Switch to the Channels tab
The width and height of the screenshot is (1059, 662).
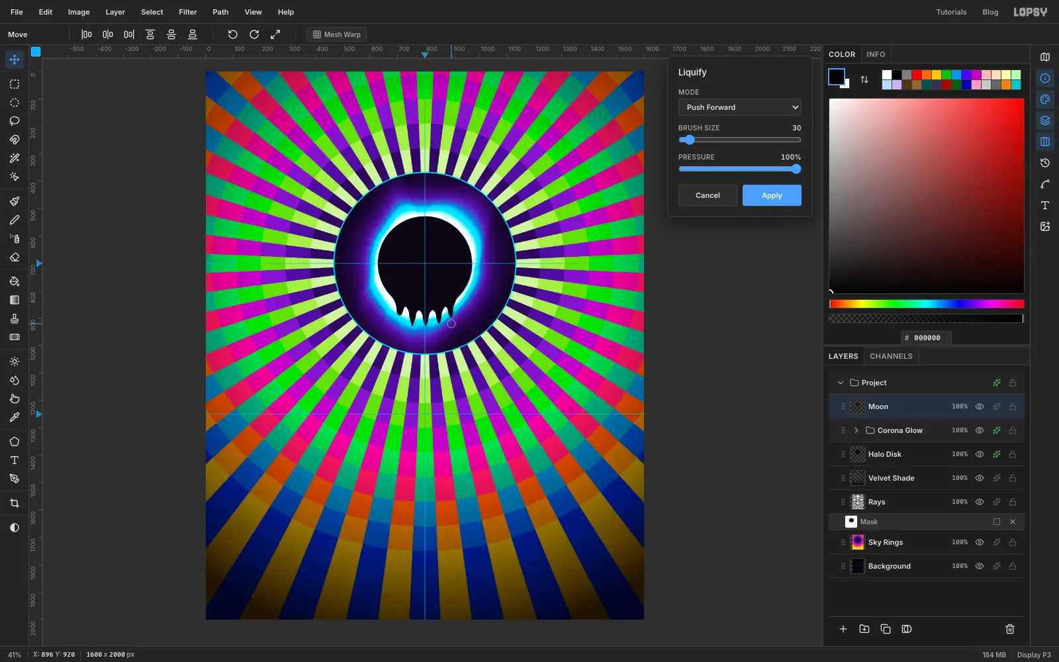click(x=891, y=356)
